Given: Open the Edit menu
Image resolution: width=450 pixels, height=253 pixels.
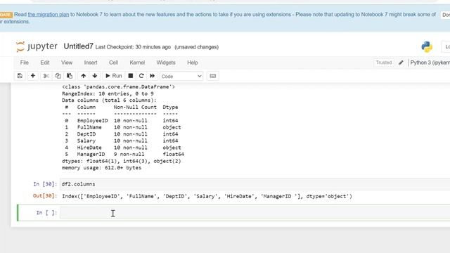Looking at the screenshot, I should [45, 63].
